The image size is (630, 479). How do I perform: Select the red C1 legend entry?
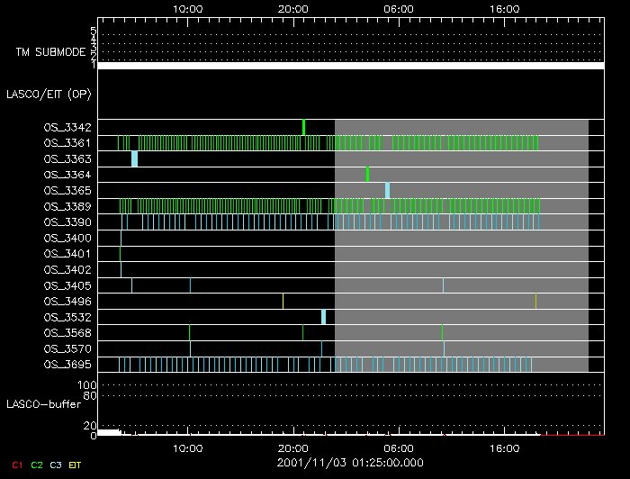tap(16, 465)
